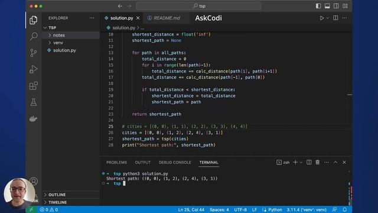Image resolution: width=378 pixels, height=213 pixels.
Task: Open the Docker view in activity bar
Action: click(x=34, y=118)
